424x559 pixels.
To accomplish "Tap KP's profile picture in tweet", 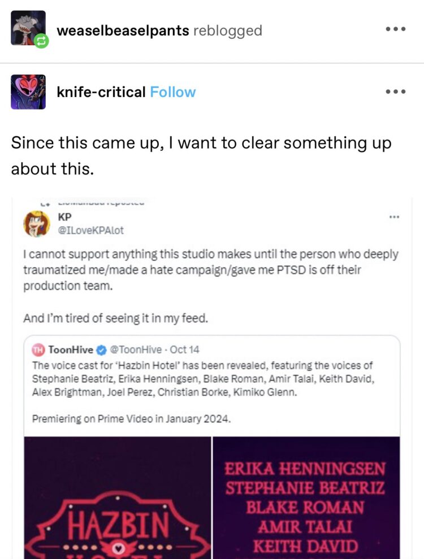I will [37, 224].
